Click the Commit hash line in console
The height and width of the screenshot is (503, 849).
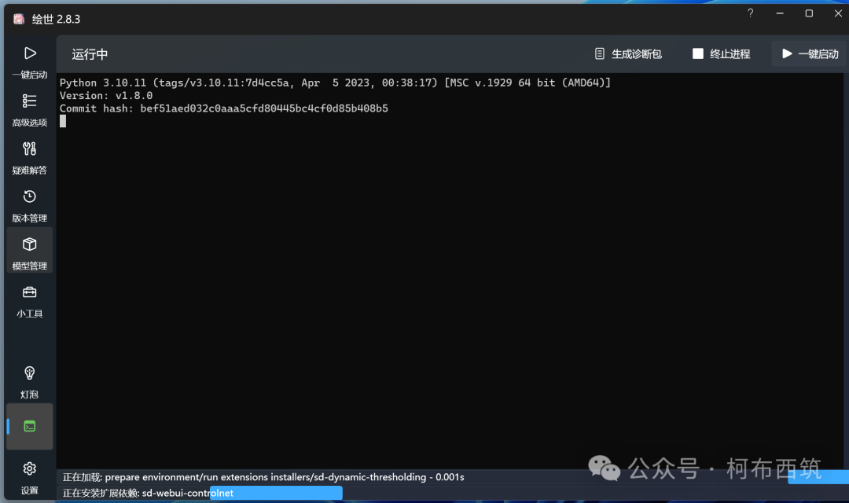point(223,108)
